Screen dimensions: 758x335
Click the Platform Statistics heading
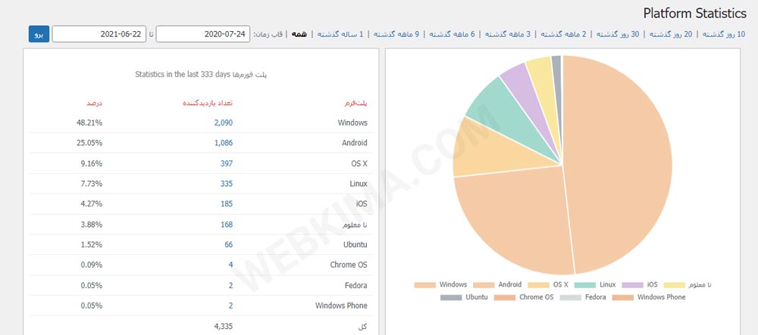click(694, 13)
